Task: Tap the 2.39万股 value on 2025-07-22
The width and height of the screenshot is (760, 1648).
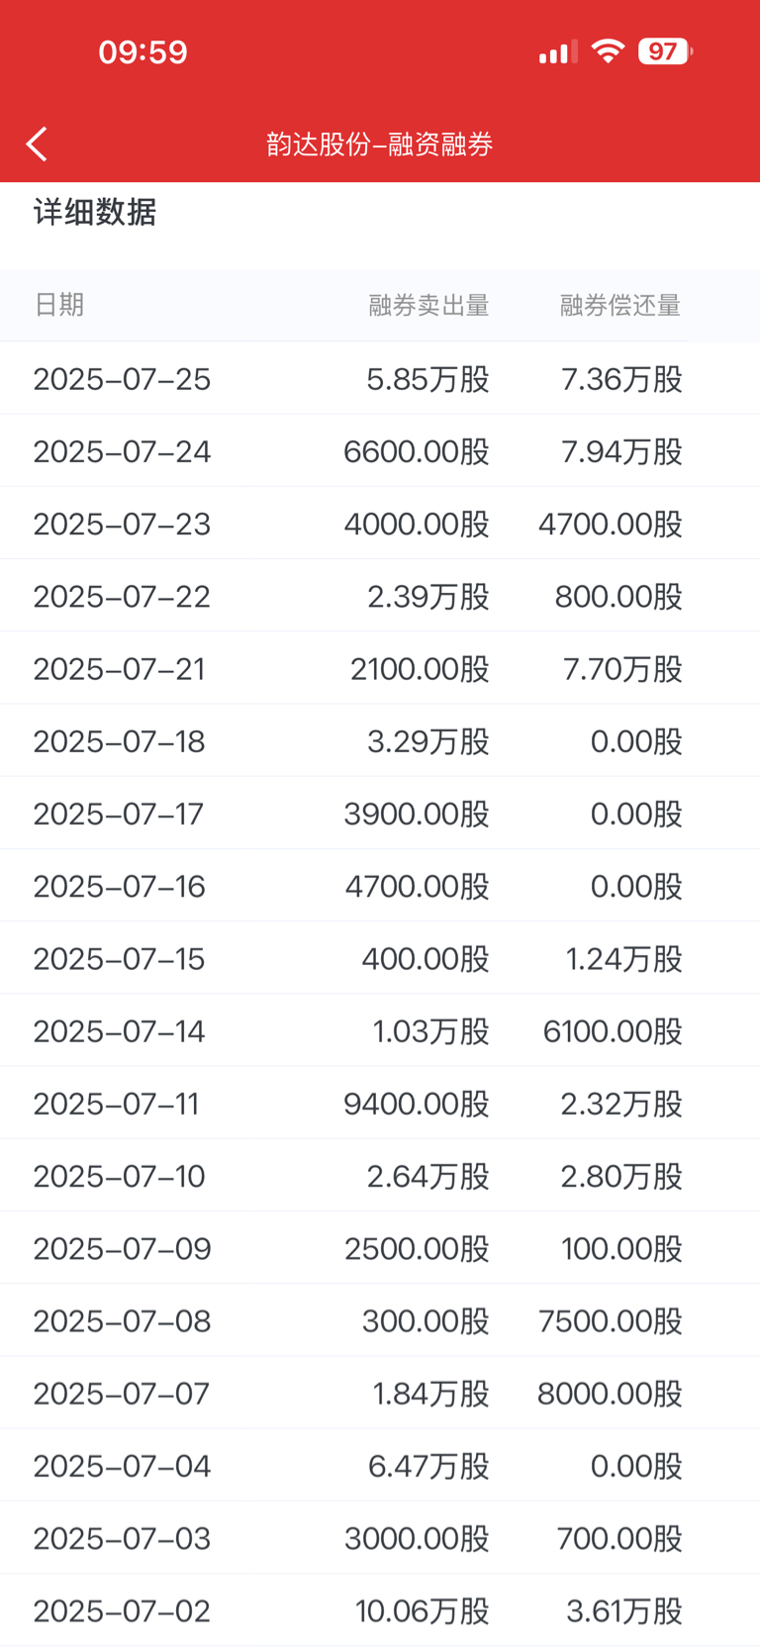Action: point(428,596)
